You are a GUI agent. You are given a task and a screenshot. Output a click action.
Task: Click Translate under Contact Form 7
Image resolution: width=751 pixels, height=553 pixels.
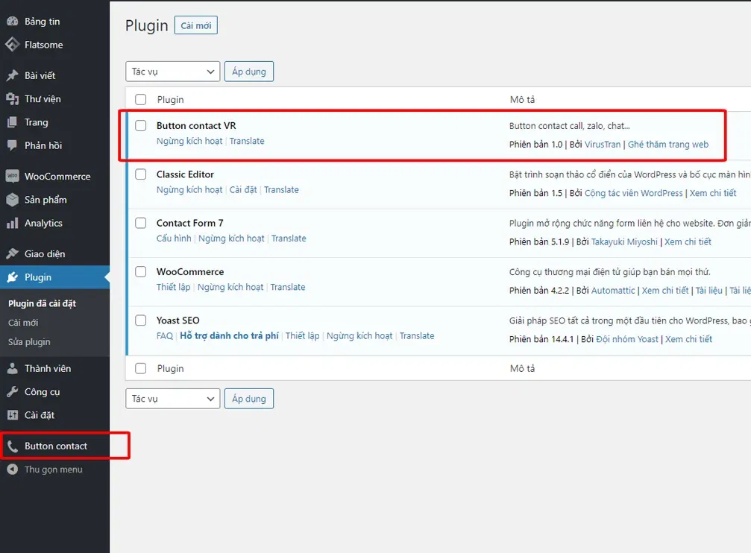pyautogui.click(x=289, y=238)
